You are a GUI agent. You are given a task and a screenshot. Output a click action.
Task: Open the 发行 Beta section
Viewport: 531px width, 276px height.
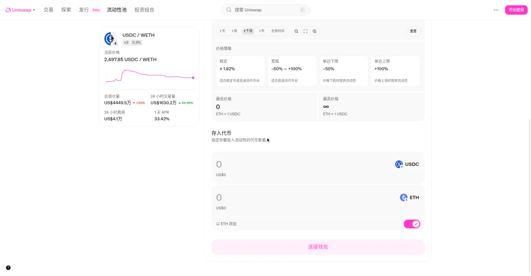coord(90,10)
